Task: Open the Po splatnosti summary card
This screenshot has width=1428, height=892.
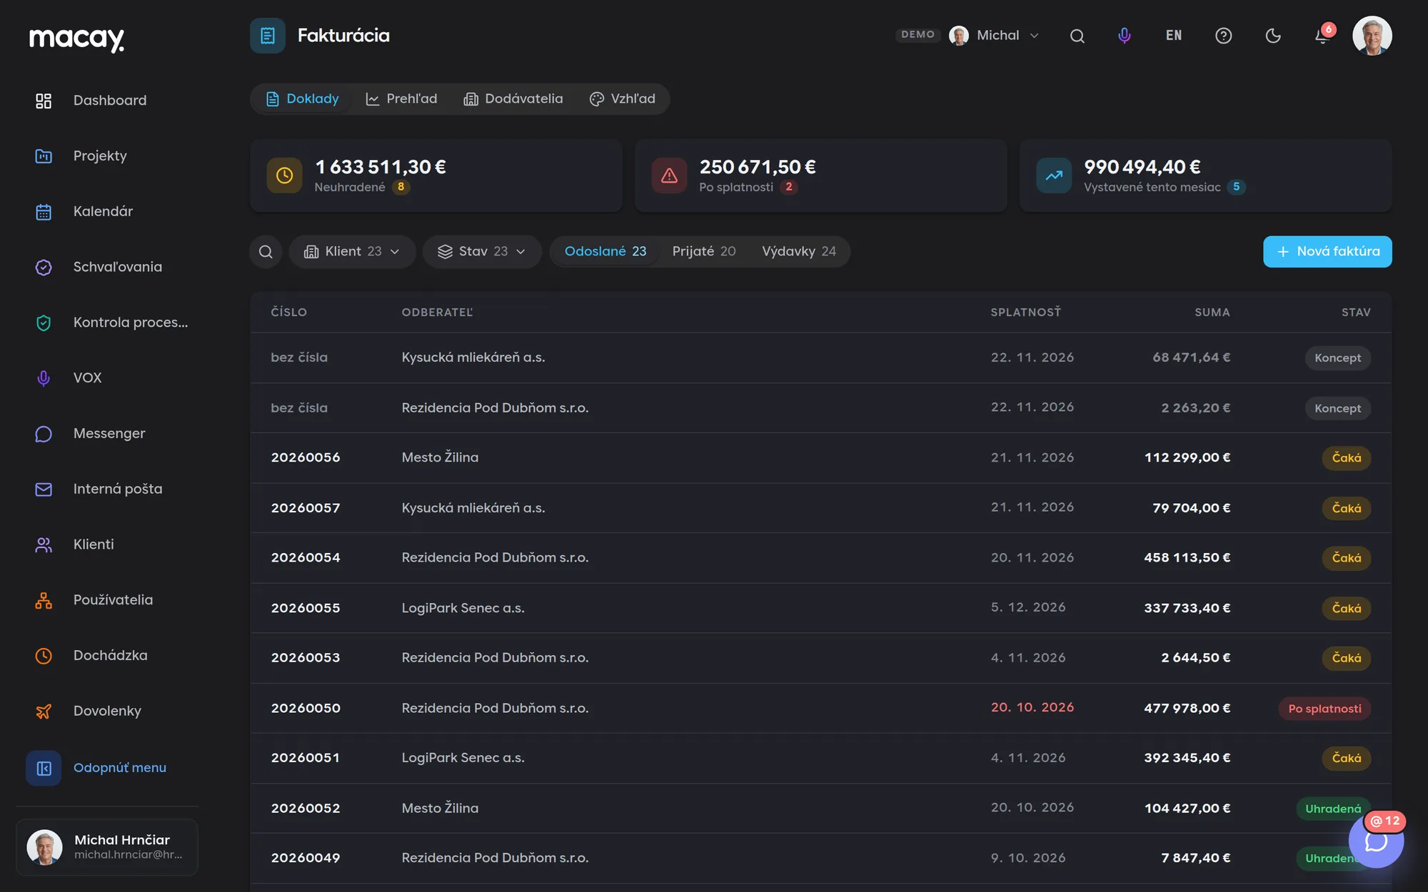Action: click(821, 176)
